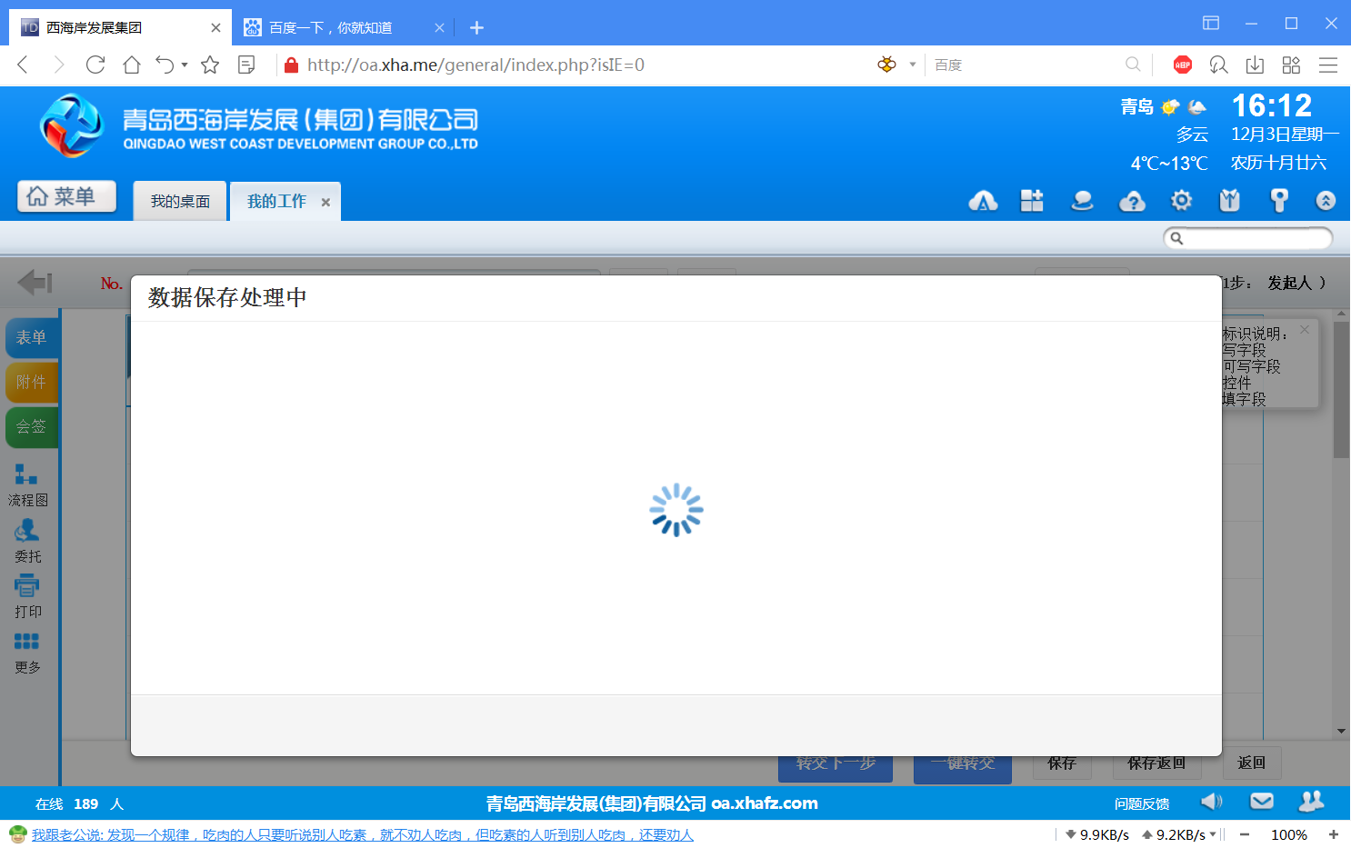The image size is (1351, 848).
Task: Open the cloud help icon
Action: pyautogui.click(x=1132, y=201)
